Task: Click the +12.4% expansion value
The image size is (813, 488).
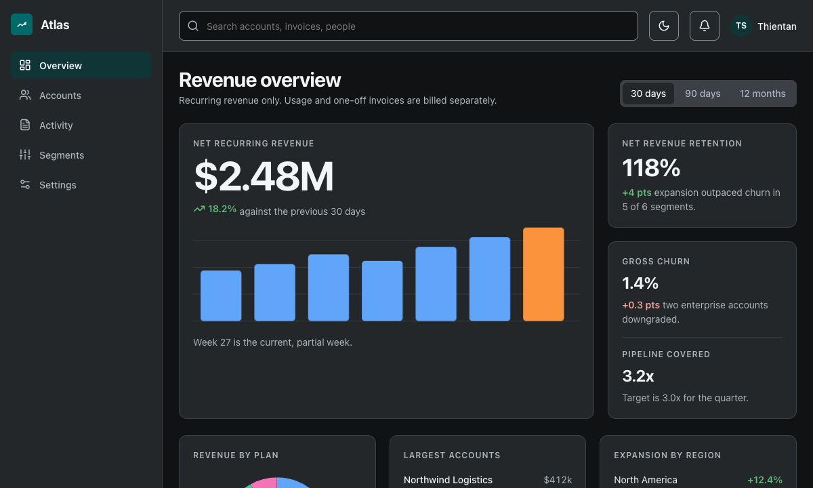Action: [765, 480]
